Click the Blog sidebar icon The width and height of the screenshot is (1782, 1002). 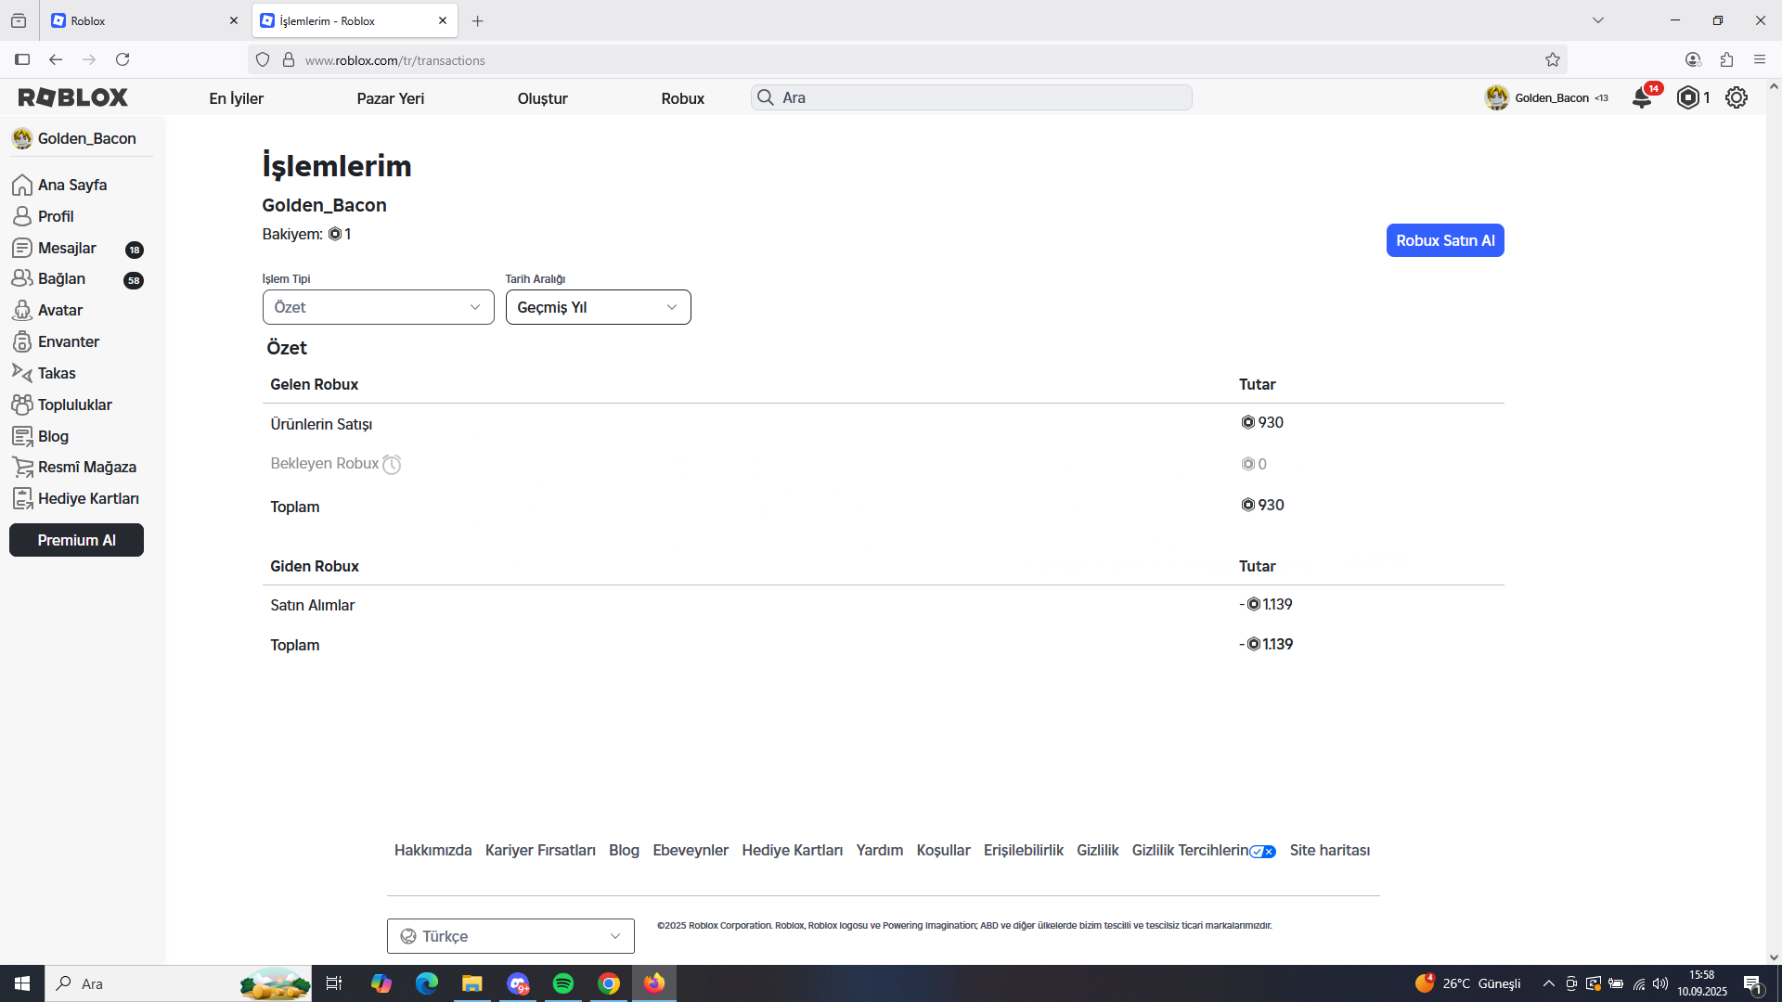tap(22, 436)
